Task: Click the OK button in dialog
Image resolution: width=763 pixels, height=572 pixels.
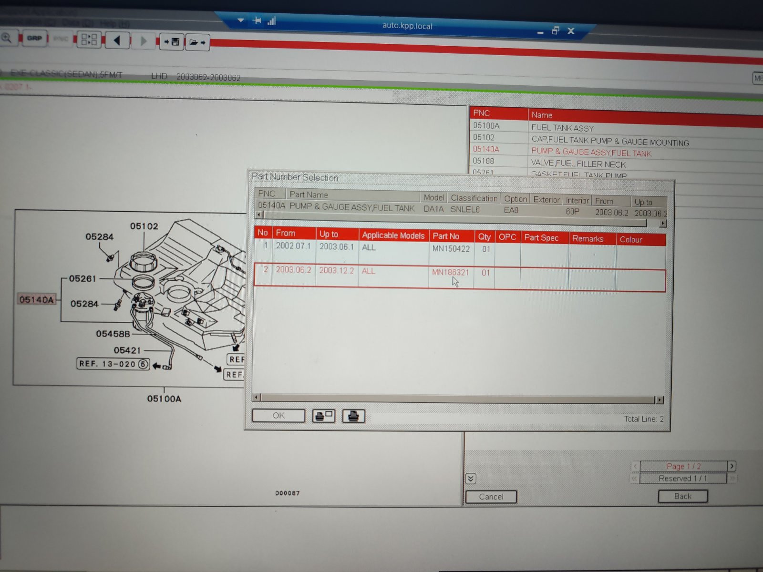Action: click(x=278, y=416)
